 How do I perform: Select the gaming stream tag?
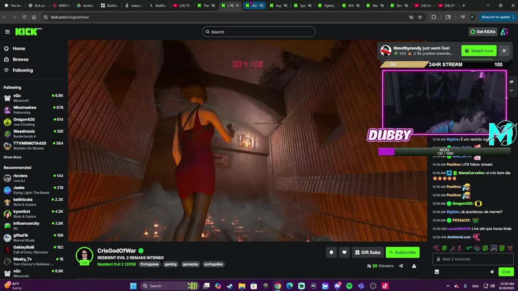170,264
